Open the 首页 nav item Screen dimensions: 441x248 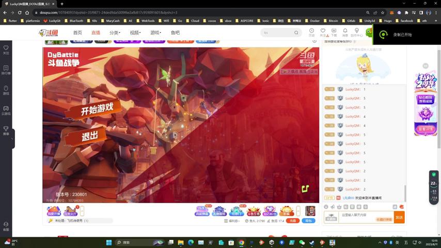coord(77,33)
